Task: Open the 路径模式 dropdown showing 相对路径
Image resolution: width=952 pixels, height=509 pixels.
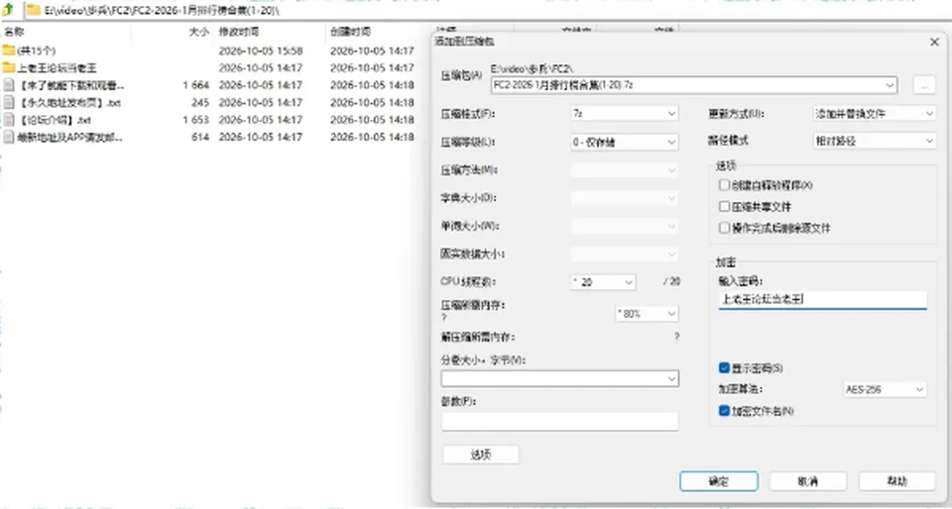Action: pos(875,141)
